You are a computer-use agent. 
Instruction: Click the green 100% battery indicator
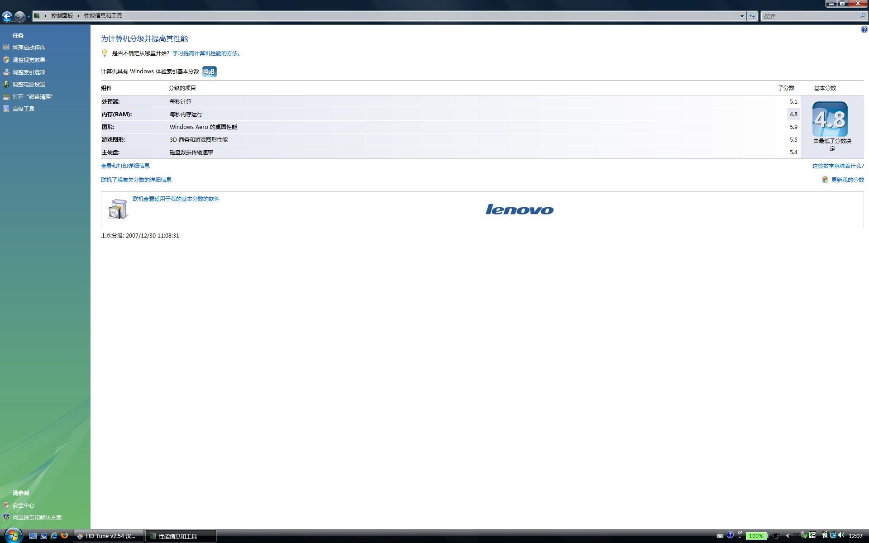click(x=756, y=536)
